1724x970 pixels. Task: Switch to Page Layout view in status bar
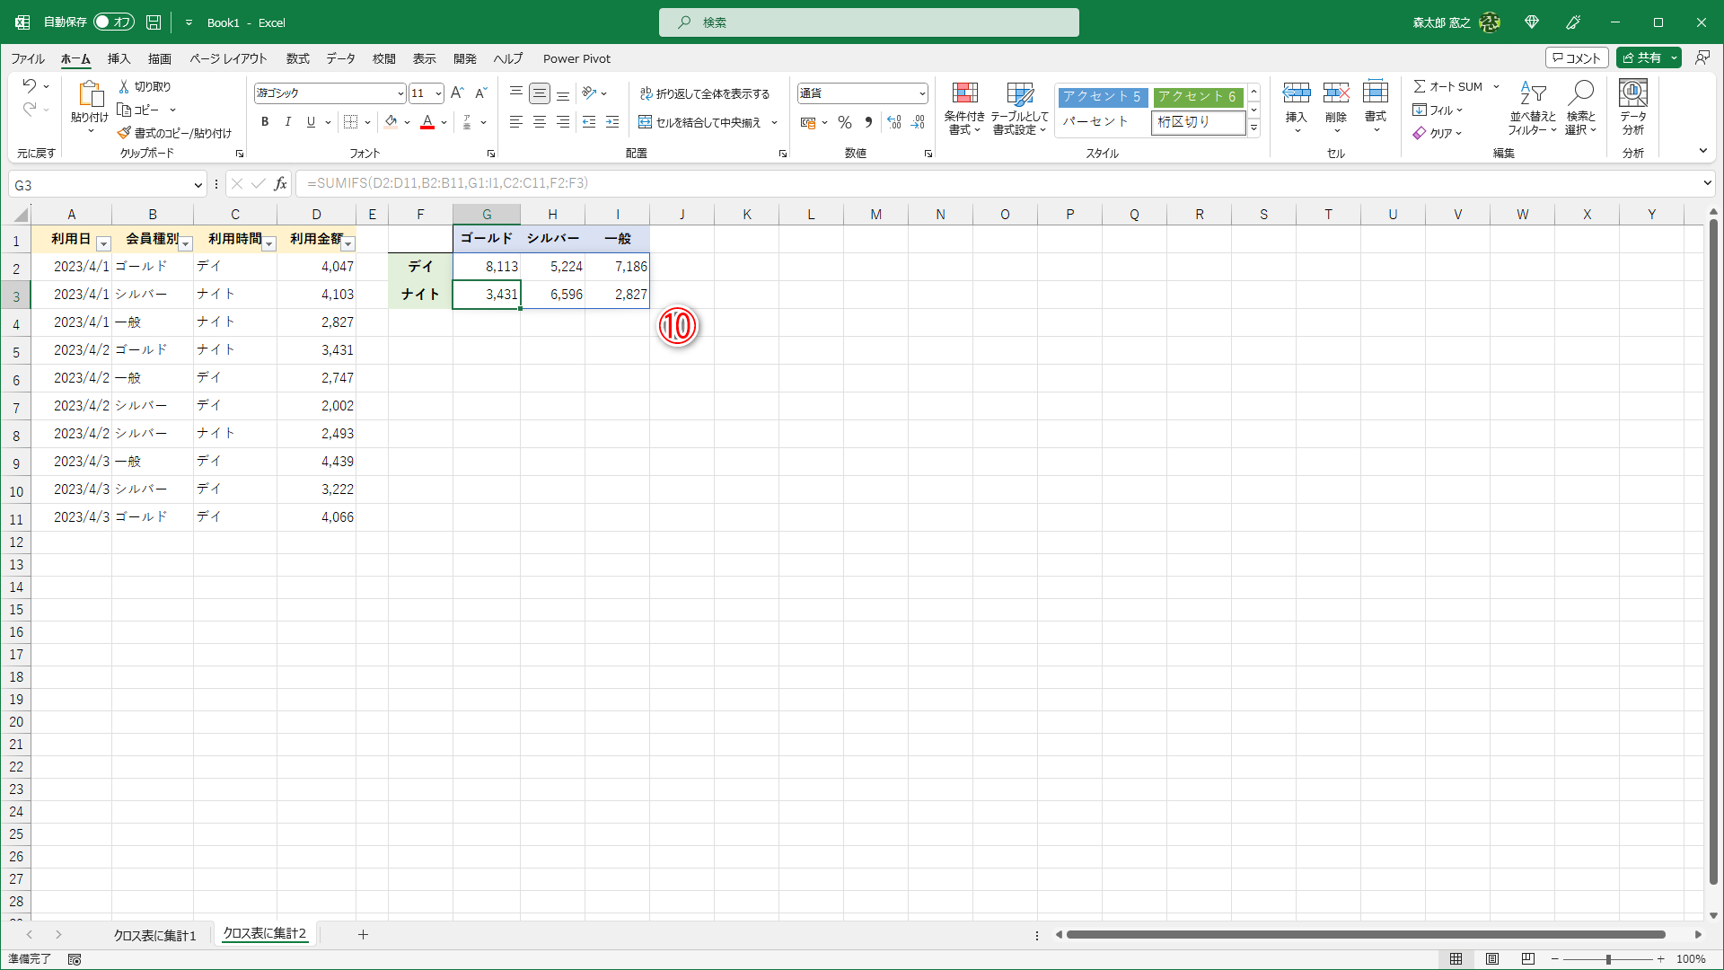[1492, 959]
